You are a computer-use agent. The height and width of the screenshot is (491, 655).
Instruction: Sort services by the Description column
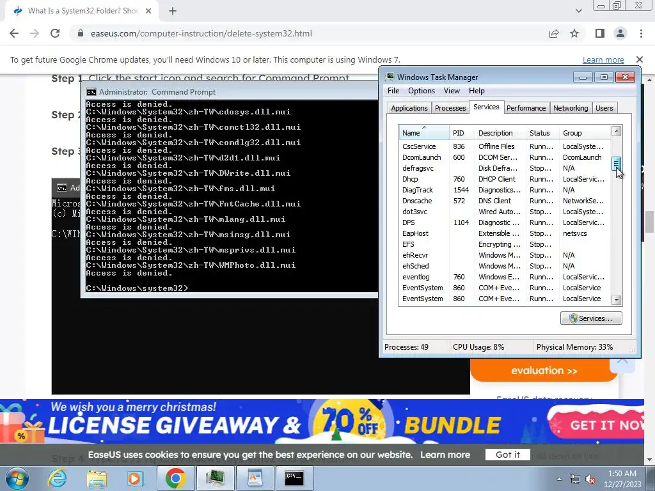(x=500, y=133)
